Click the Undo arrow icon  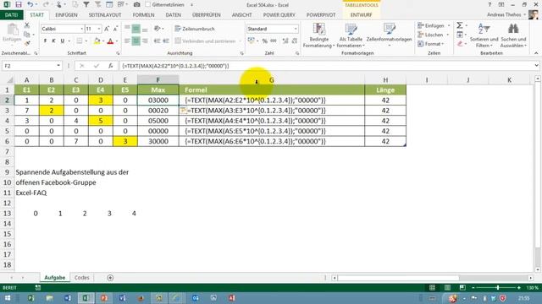pyautogui.click(x=30, y=5)
